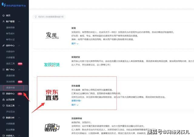Click the 首页 home icon
The height and width of the screenshot is (137, 194).
3,15
